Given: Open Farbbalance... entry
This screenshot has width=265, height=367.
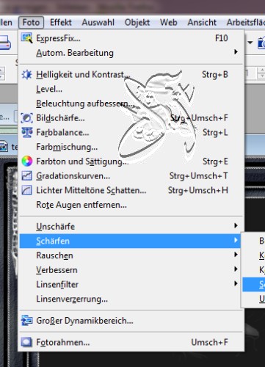Looking at the screenshot, I should [x=132, y=132].
